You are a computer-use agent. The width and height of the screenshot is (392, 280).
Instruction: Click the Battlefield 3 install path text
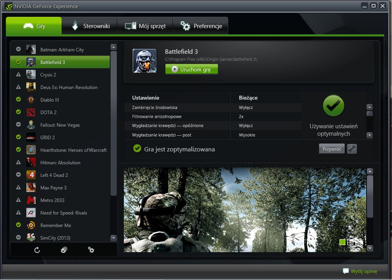click(x=211, y=59)
